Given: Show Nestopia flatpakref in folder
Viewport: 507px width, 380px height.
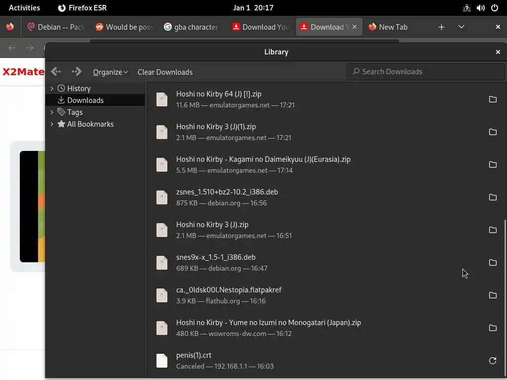Looking at the screenshot, I should 493,295.
